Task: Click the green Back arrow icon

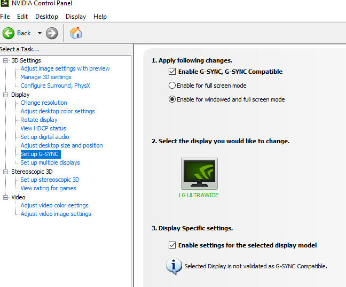Action: [9, 33]
